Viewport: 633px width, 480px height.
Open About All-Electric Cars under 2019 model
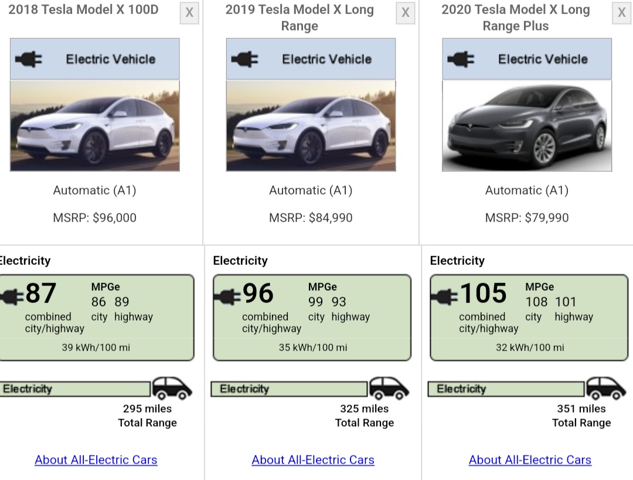tap(313, 460)
